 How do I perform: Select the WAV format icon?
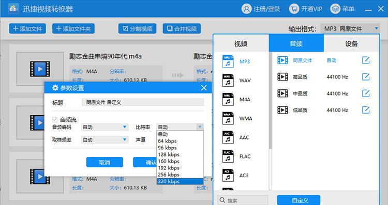pyautogui.click(x=228, y=80)
